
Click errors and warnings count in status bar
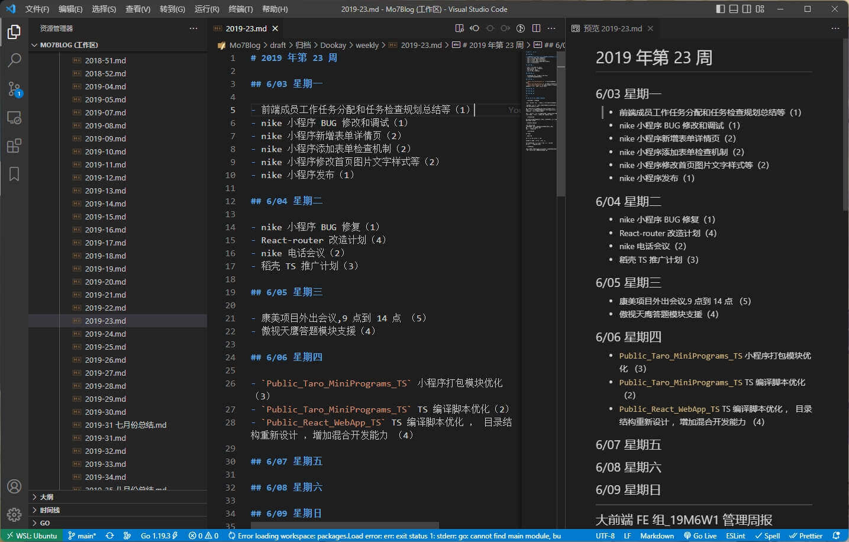[x=204, y=535]
